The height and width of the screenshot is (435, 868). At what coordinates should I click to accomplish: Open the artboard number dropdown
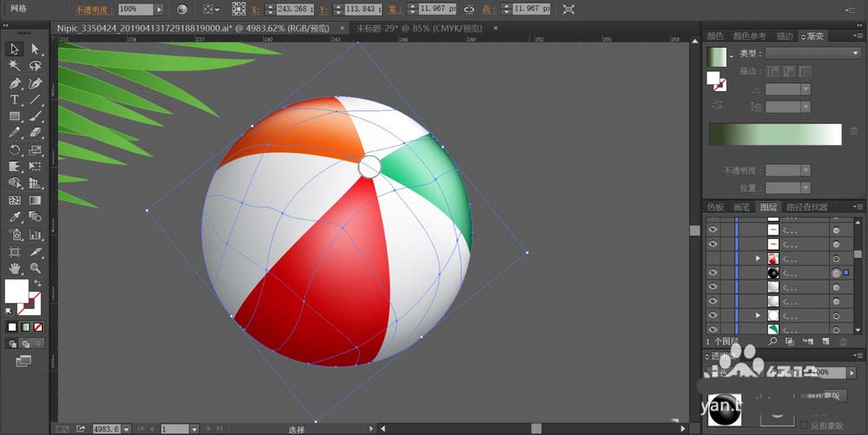coord(194,429)
